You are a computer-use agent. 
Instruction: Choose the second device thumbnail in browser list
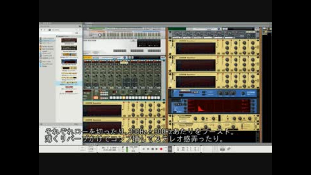pos(69,48)
